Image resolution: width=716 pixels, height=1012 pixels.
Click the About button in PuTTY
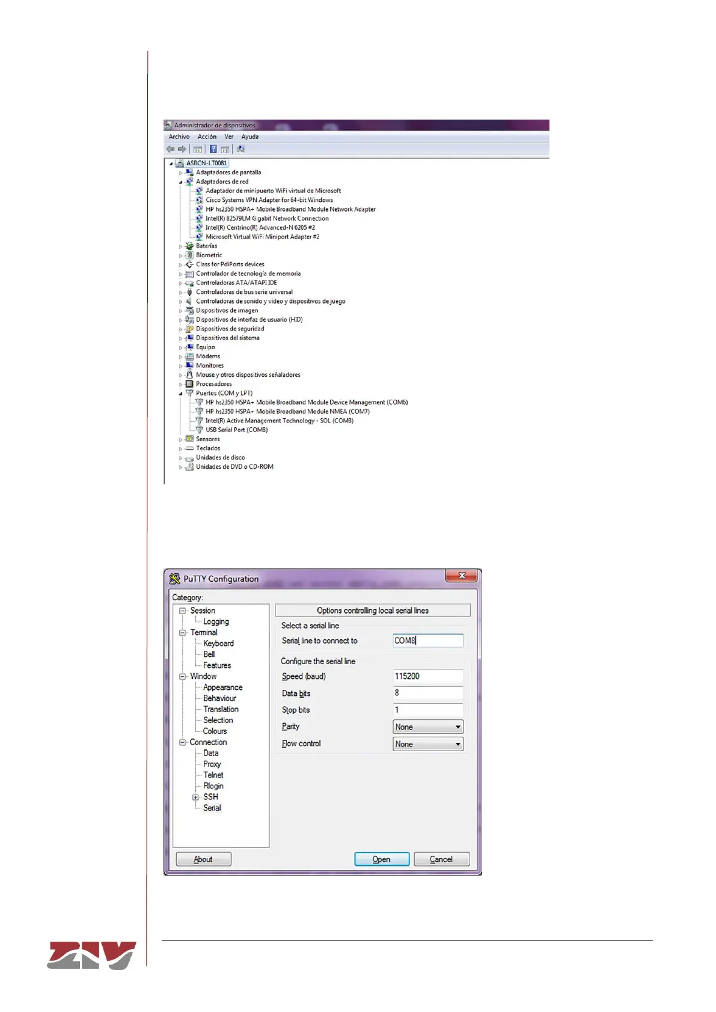[x=203, y=859]
